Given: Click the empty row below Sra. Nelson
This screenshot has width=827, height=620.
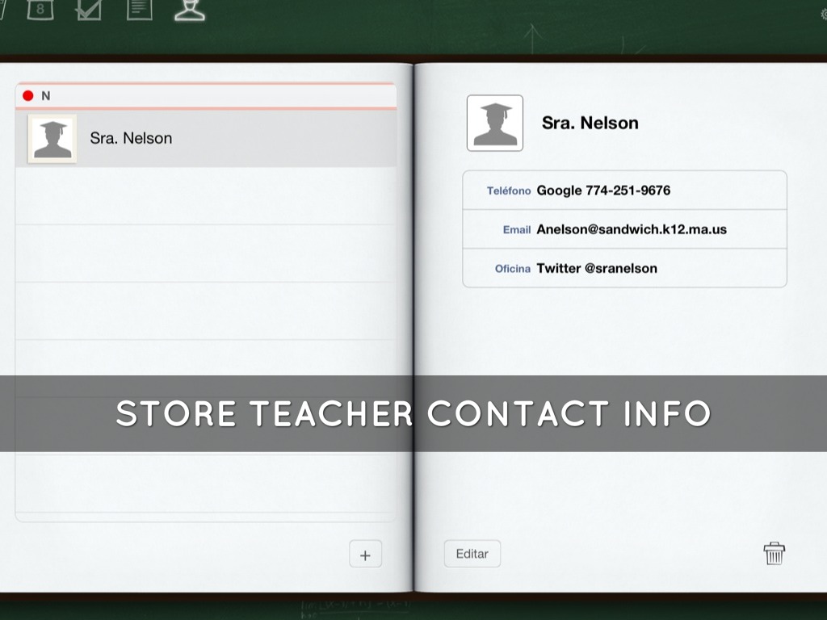Looking at the screenshot, I should pos(206,196).
